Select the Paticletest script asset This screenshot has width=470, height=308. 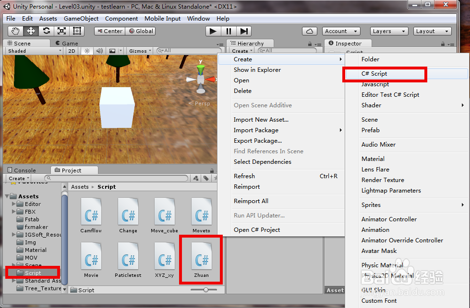[128, 260]
